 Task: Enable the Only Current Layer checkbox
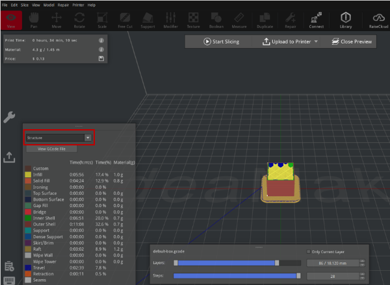[308, 251]
